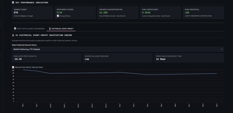Click the Low to Moderate Systemic Risk caption
233x113 pixels.
[198, 16]
